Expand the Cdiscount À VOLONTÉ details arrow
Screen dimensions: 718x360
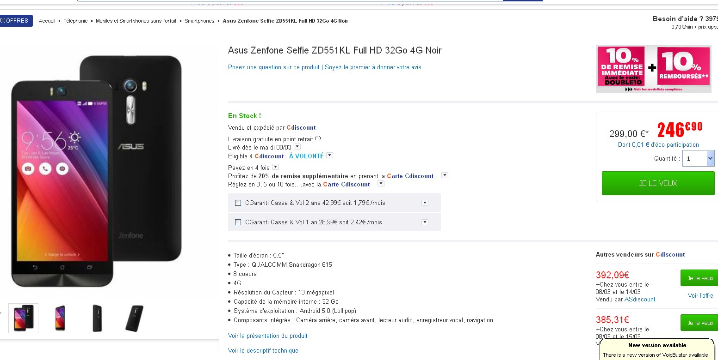click(x=329, y=156)
